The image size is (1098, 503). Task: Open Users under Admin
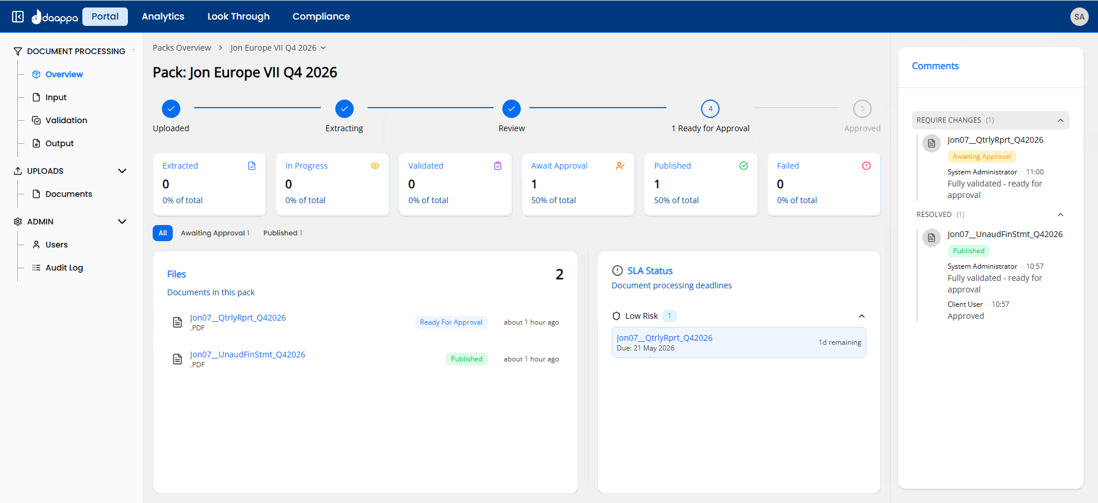[56, 245]
